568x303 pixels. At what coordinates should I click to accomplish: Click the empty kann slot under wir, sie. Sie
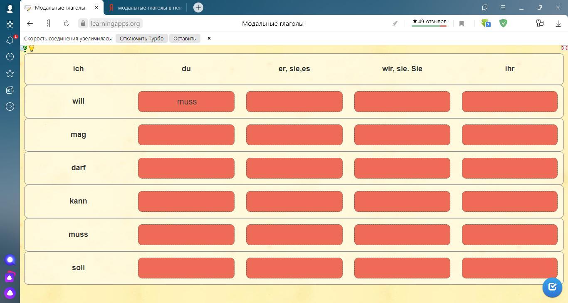tap(402, 201)
